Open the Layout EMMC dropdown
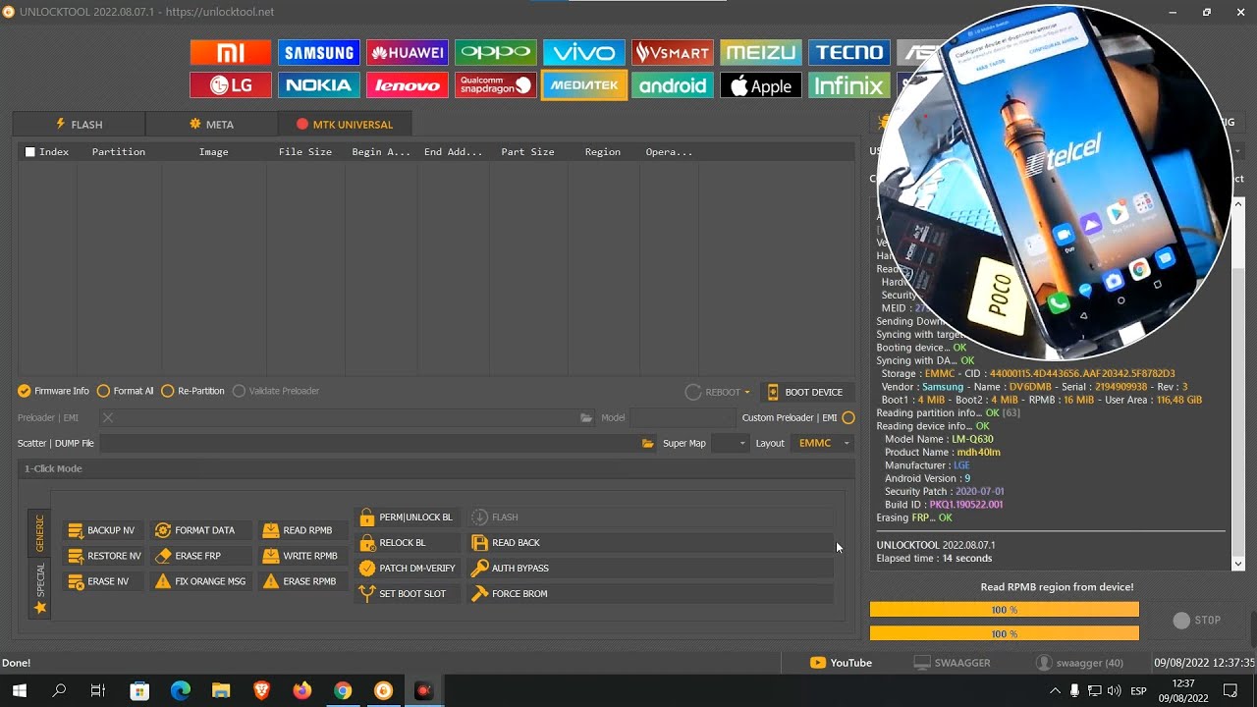Screen dimensions: 1257x707 [823, 444]
